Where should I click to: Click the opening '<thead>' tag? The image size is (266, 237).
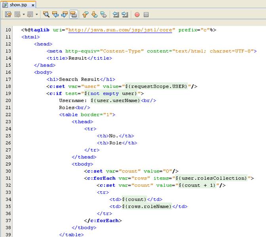[82, 122]
